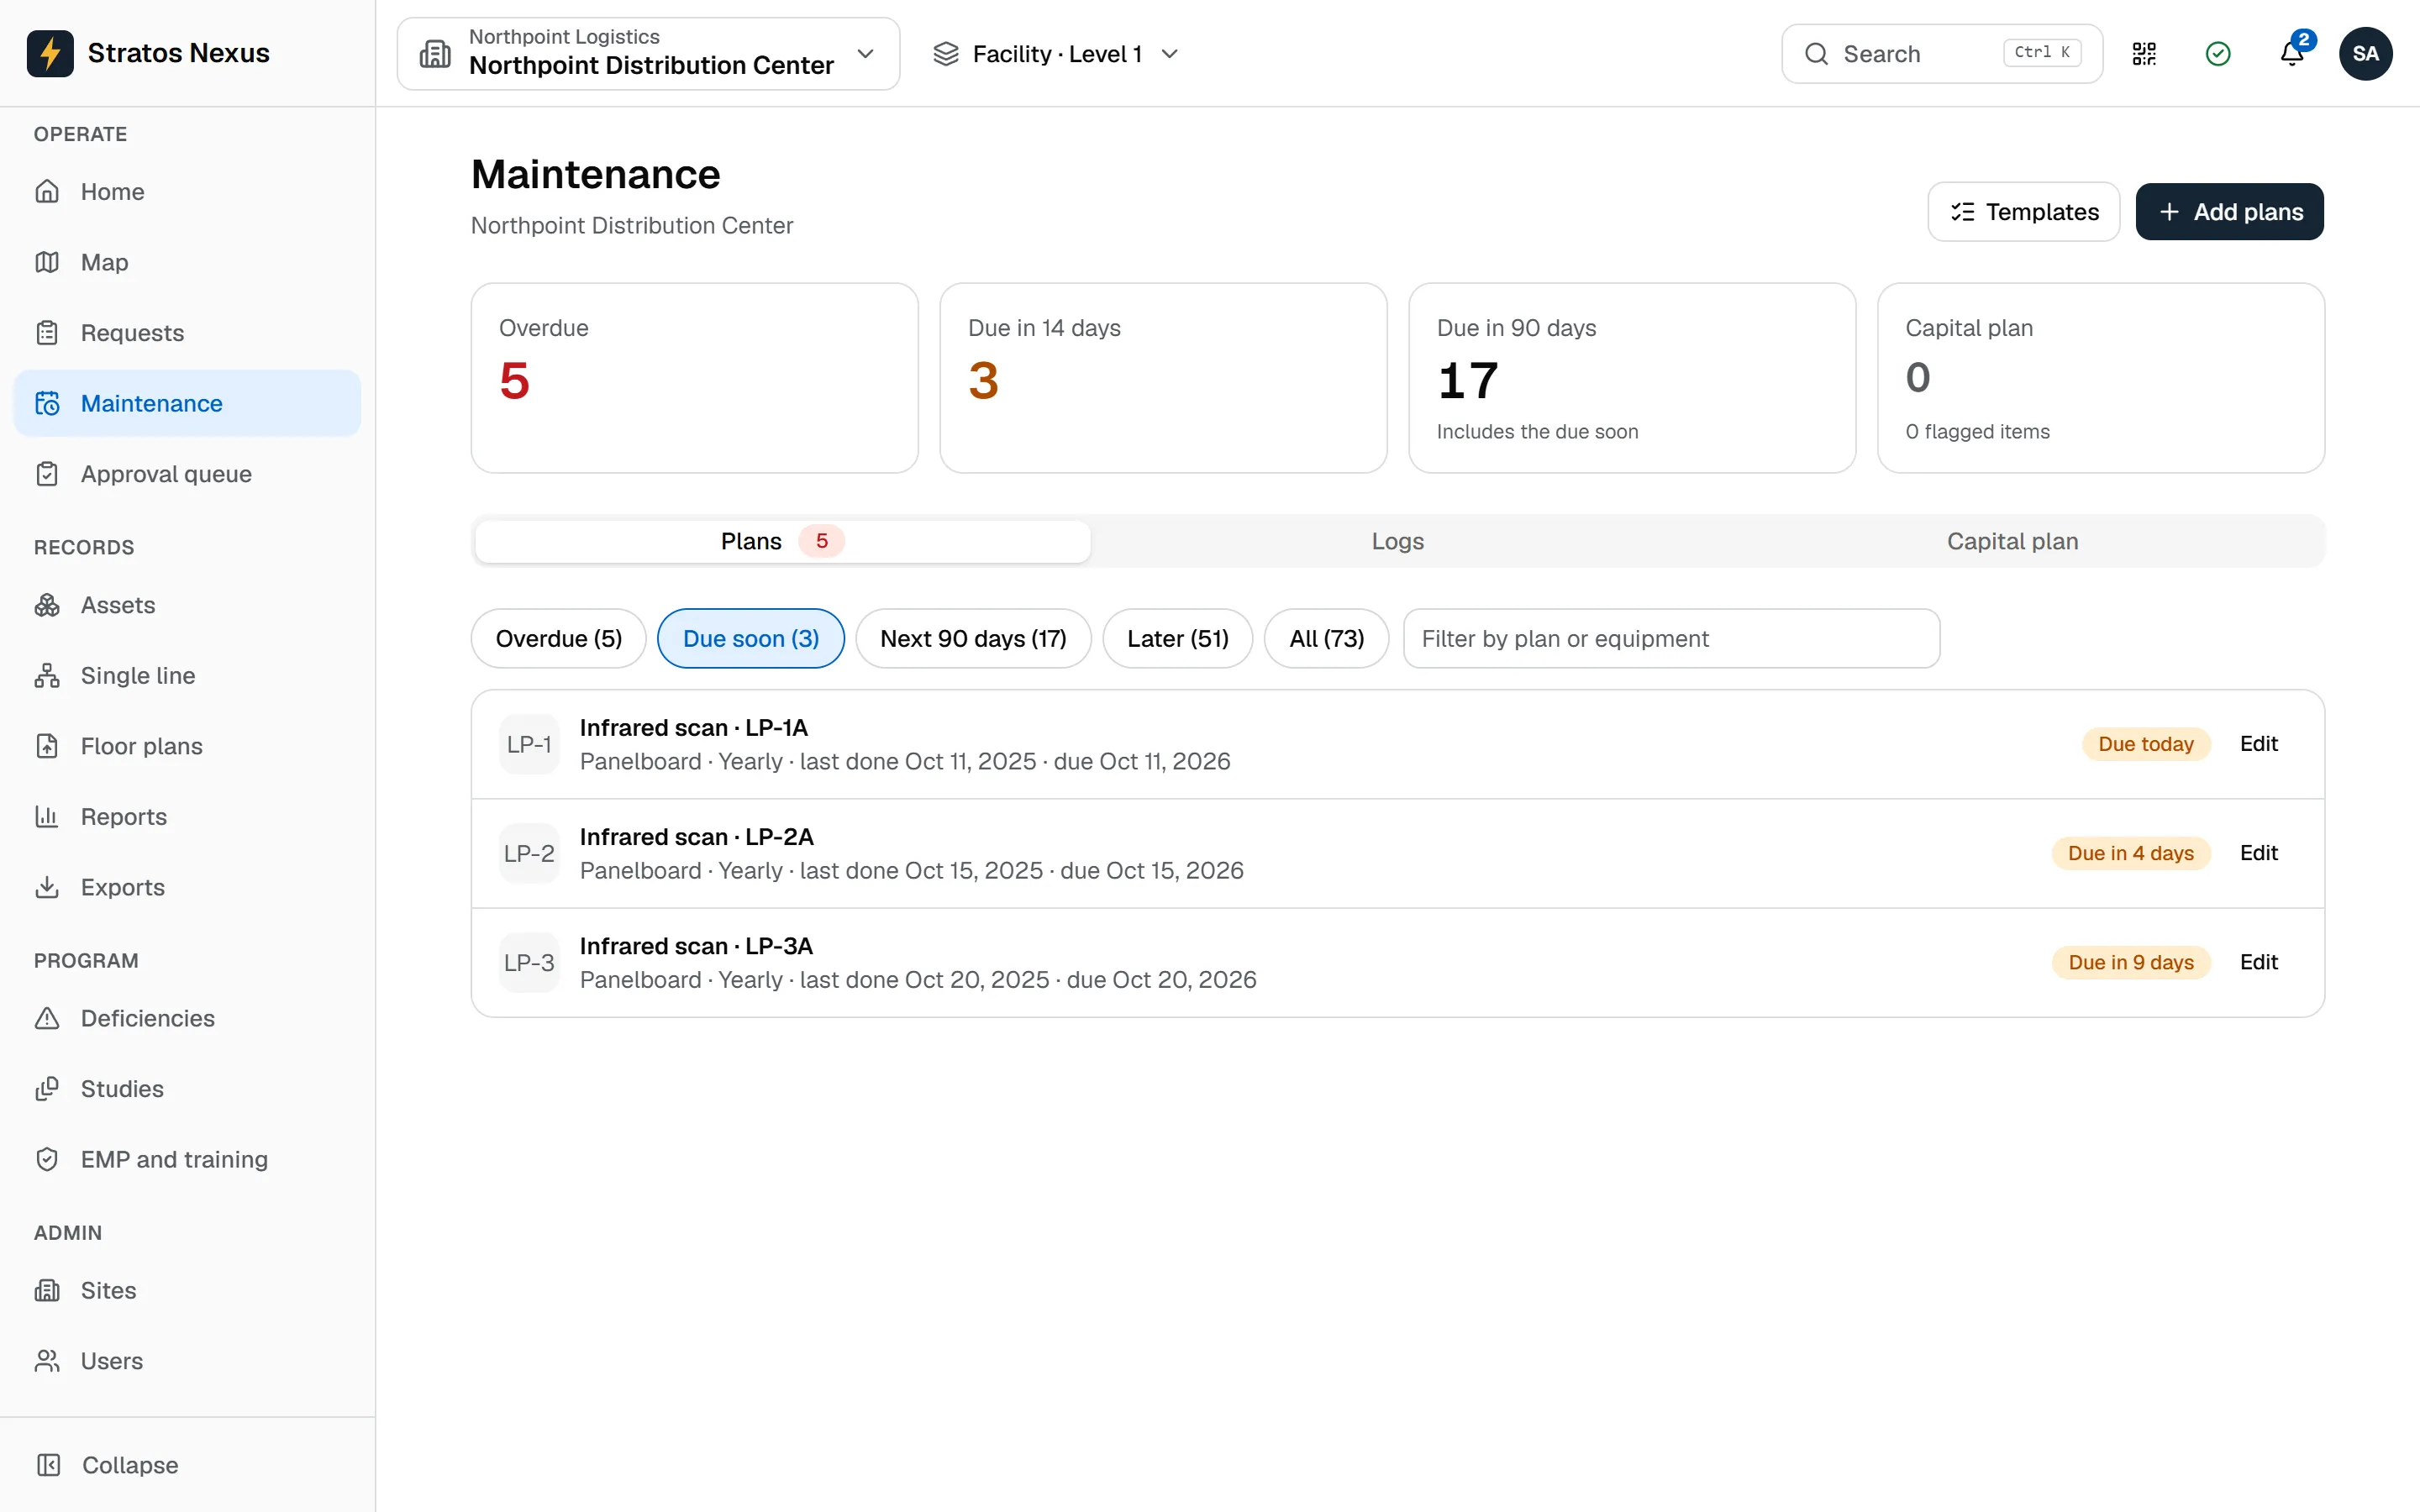Click the Due today badge

(2146, 744)
